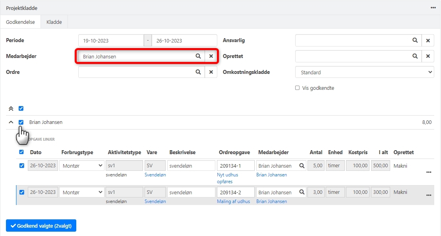Switch to the Kladde tab
This screenshot has height=236, width=441.
tap(54, 22)
